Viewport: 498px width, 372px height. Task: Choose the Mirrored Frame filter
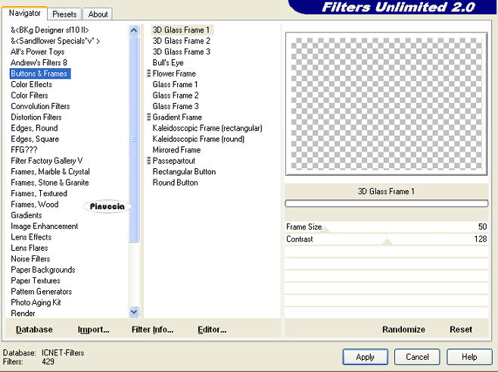click(176, 150)
